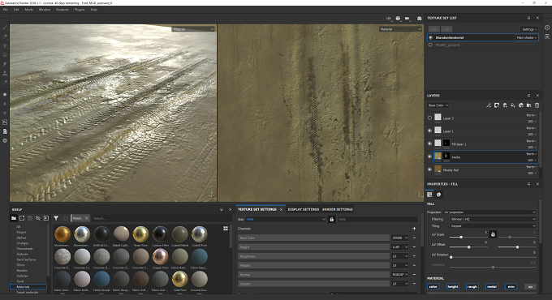Click the All button in Texture Set List
The image size is (552, 300).
446,29
